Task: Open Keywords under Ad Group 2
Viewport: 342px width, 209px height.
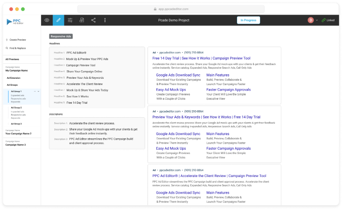Action: coord(15,118)
